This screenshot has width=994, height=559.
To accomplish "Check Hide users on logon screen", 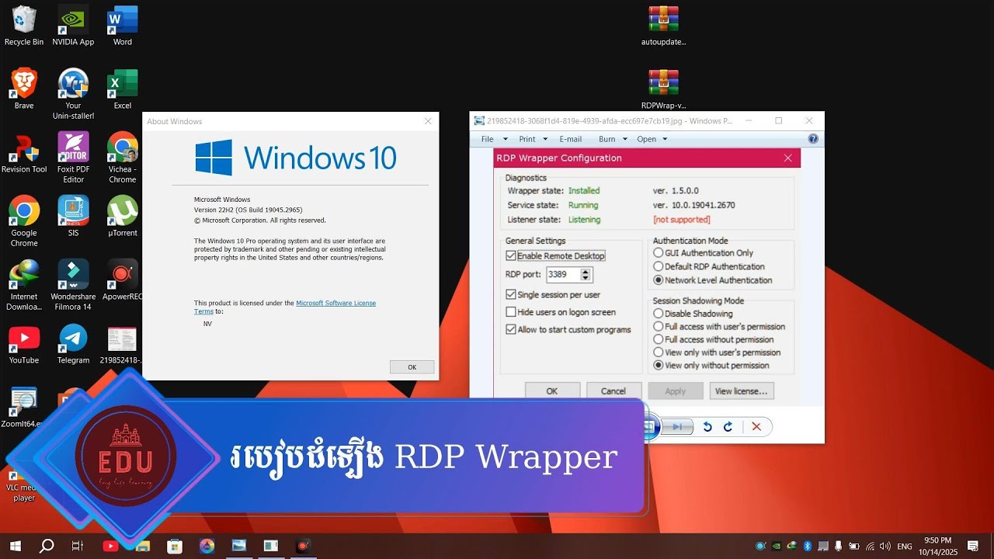I will [x=510, y=312].
